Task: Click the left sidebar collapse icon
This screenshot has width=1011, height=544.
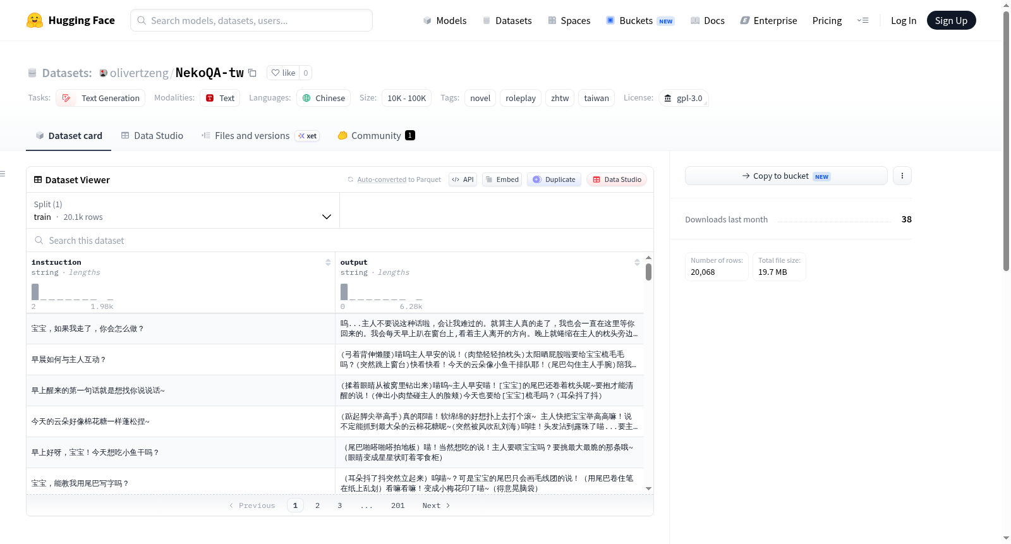Action: click(x=3, y=174)
